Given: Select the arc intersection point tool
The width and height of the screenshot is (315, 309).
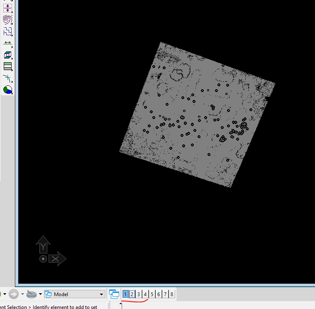Looking at the screenshot, I should (7, 78).
